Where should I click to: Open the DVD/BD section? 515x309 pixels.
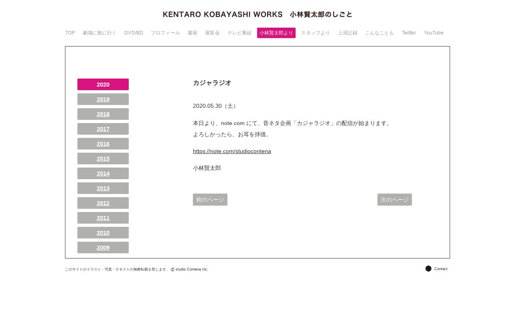click(134, 33)
